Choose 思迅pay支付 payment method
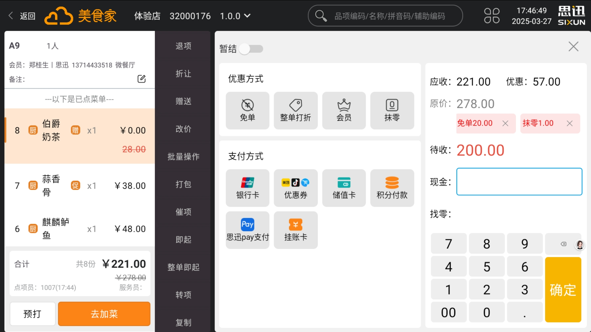Screen dimensions: 591x332 pos(247,230)
